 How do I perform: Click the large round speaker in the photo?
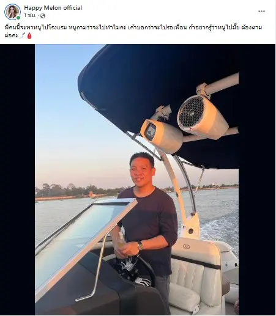(x=202, y=117)
